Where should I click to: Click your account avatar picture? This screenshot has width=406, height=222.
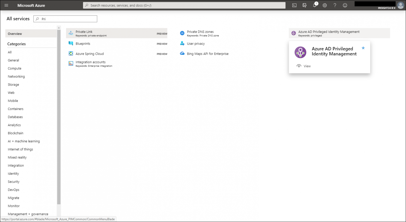click(x=400, y=5)
